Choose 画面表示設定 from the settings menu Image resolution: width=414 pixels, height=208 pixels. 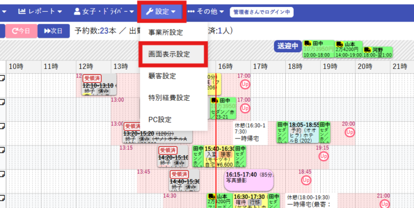pos(173,54)
